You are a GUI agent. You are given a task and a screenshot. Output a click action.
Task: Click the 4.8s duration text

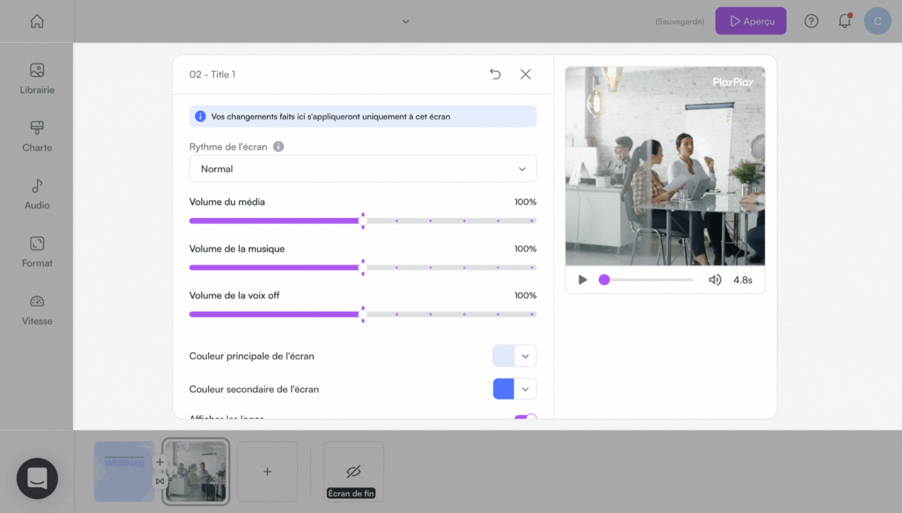point(743,280)
